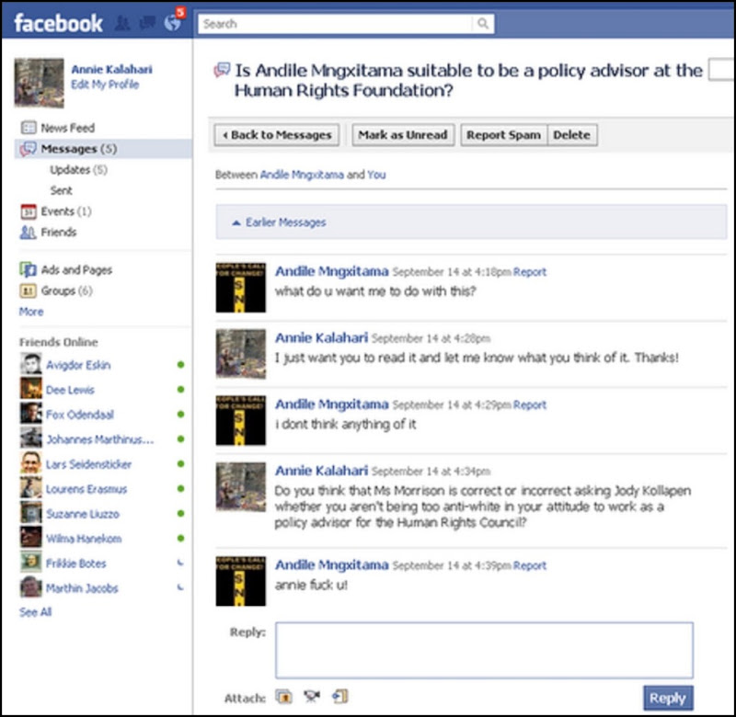
Task: Report the 4:29pm message
Action: [x=530, y=405]
